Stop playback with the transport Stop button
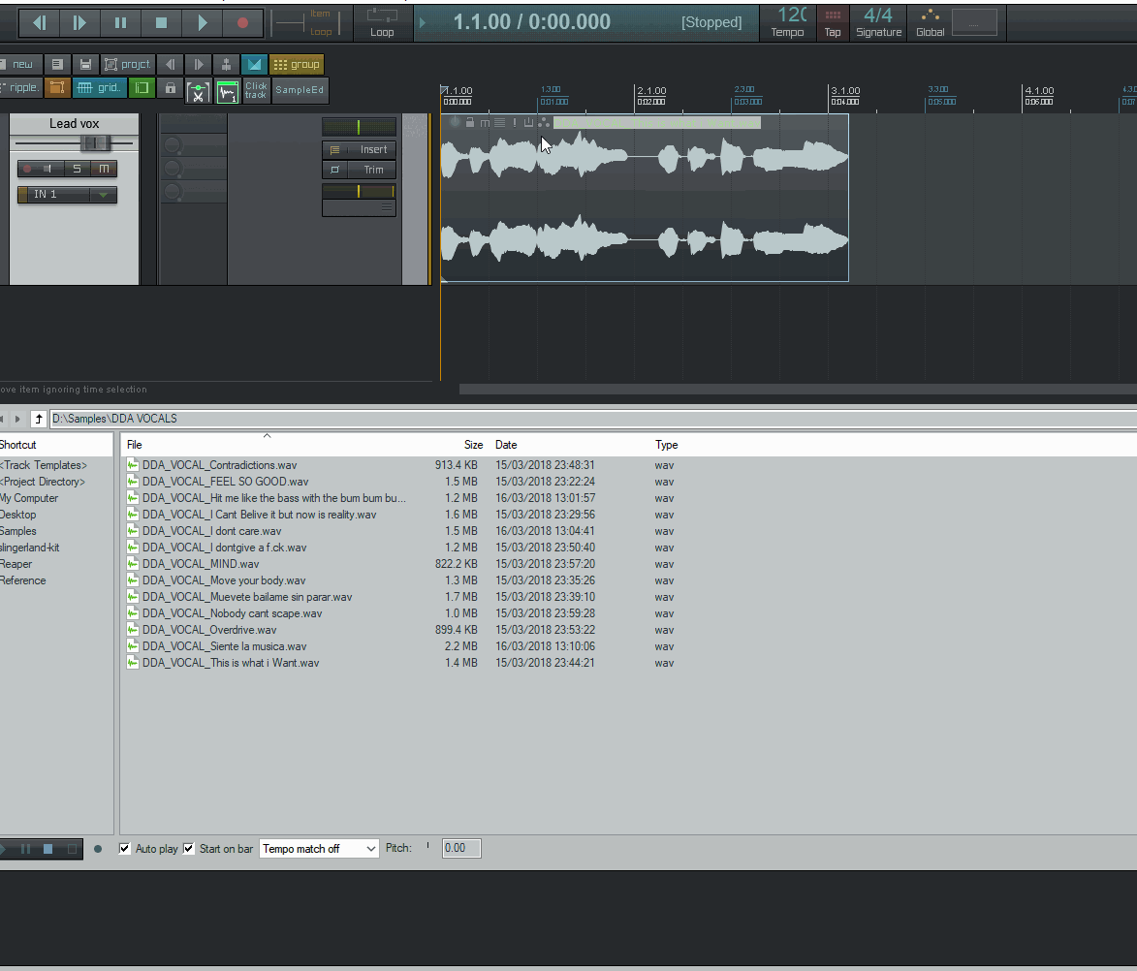Image resolution: width=1137 pixels, height=971 pixels. coord(161,22)
